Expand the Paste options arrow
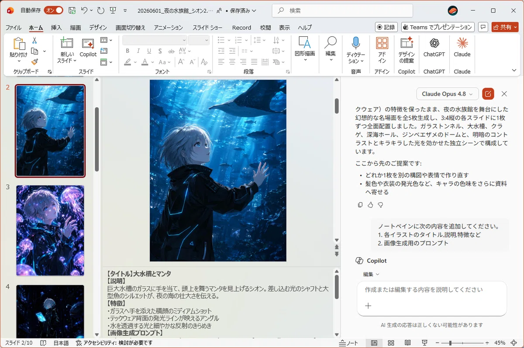The width and height of the screenshot is (524, 348). pos(19,61)
